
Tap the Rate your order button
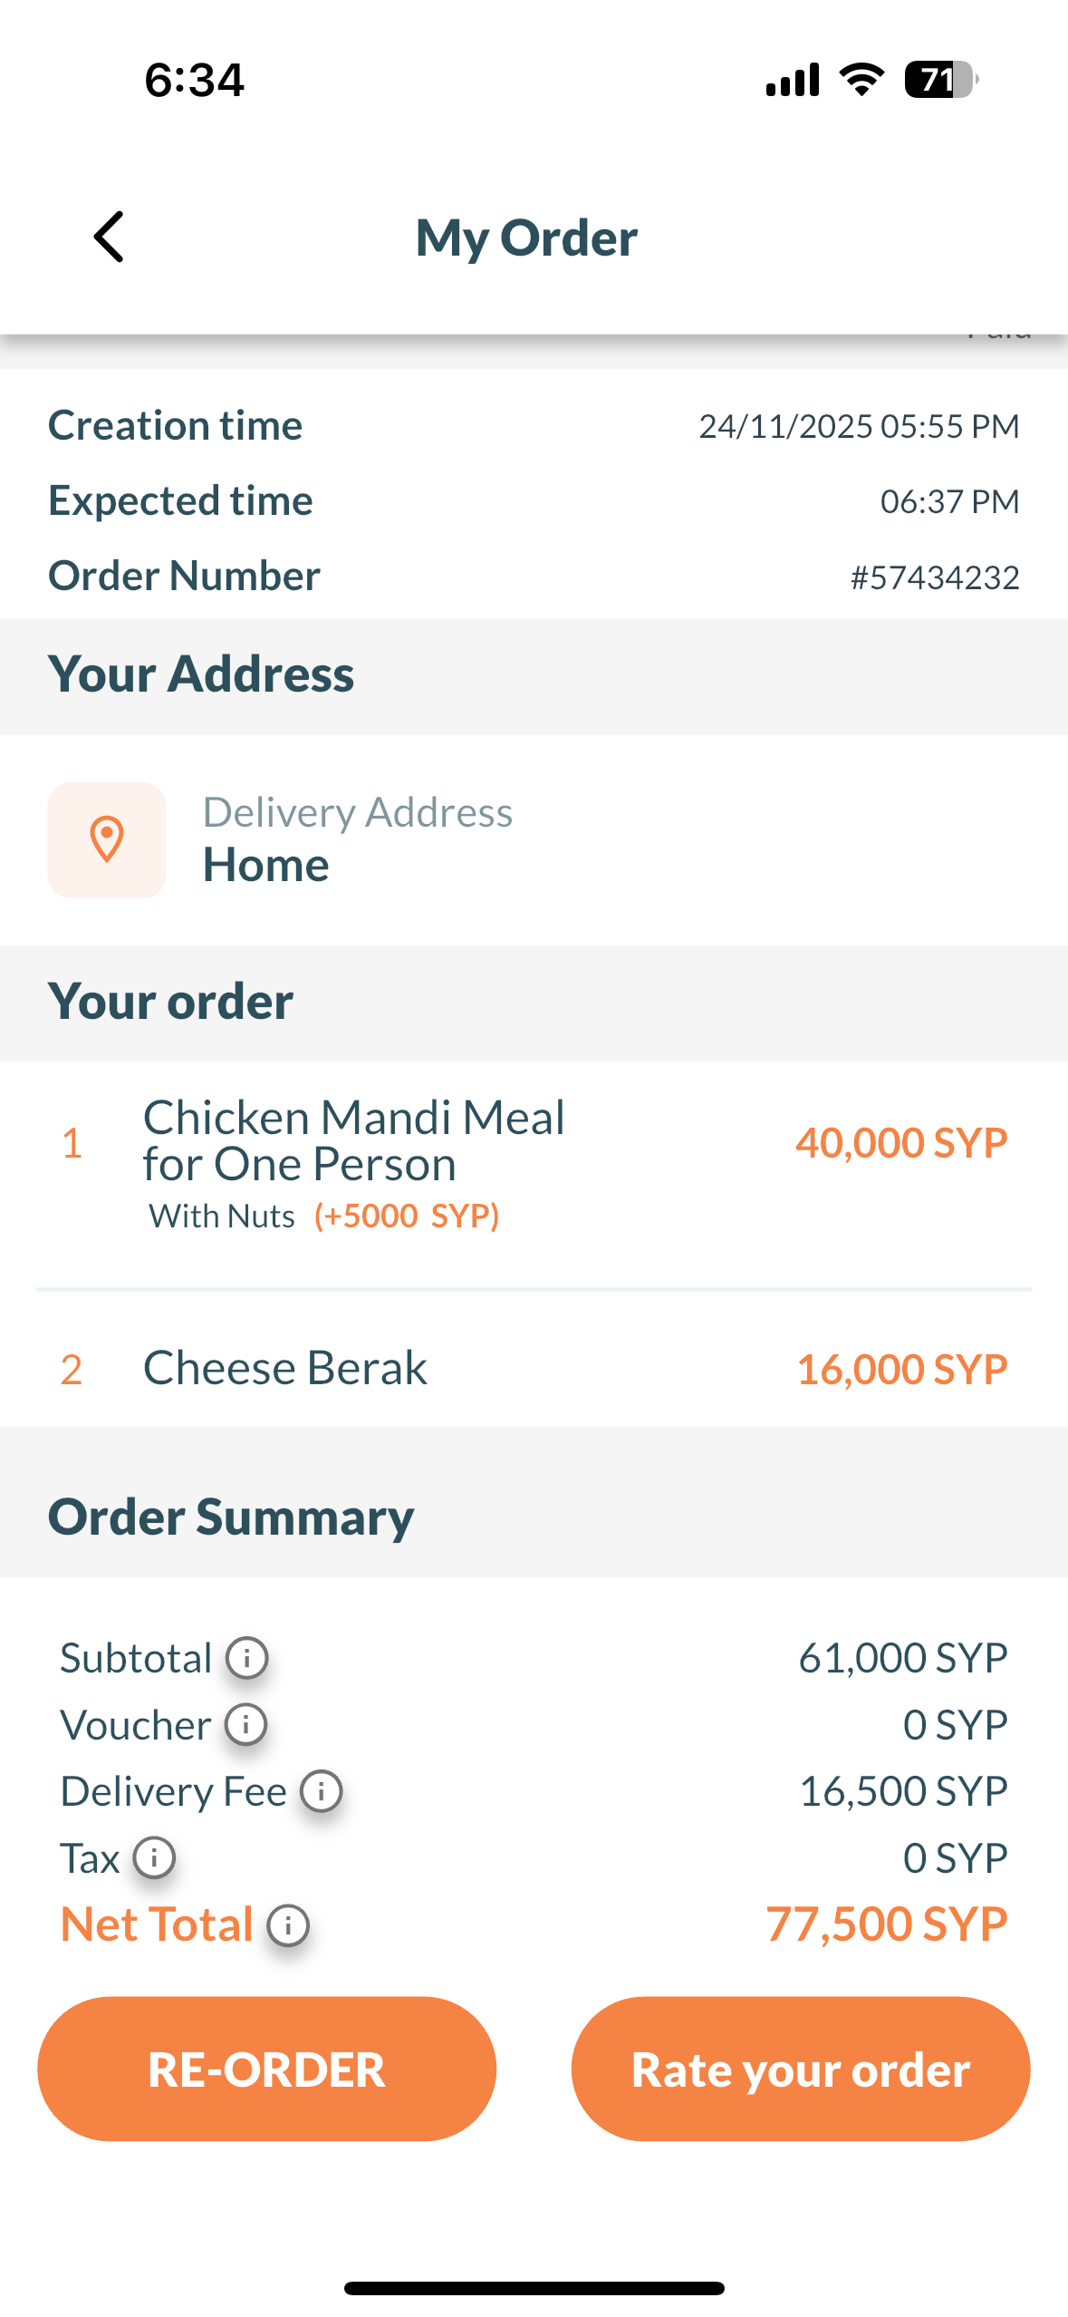click(800, 2069)
